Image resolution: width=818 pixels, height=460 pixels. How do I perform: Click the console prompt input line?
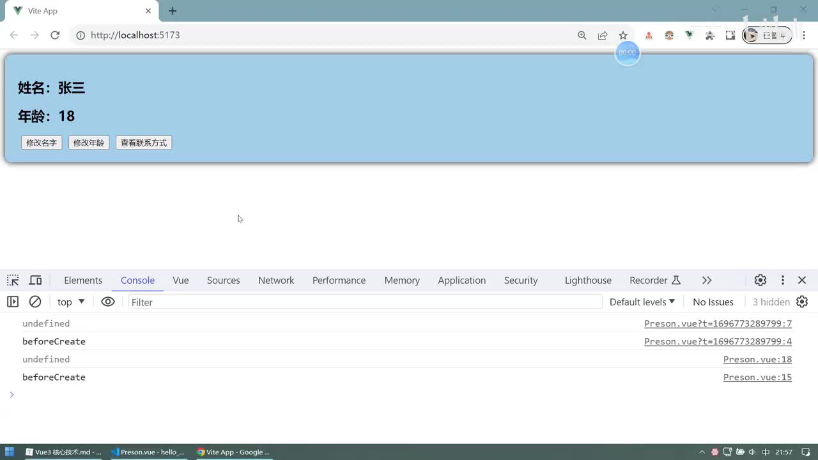409,395
